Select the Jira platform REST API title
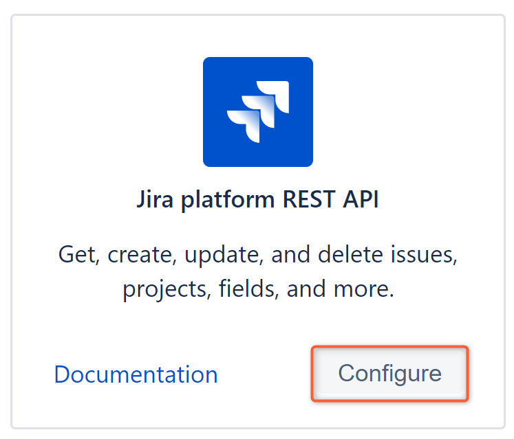The width and height of the screenshot is (514, 439). (257, 199)
